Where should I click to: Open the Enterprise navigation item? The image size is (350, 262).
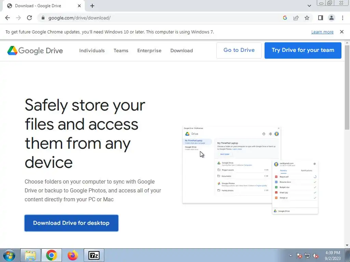click(149, 50)
